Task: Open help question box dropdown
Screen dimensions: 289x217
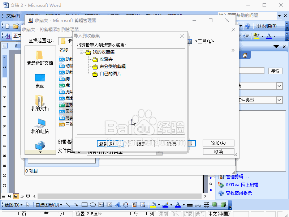Action: (x=279, y=16)
